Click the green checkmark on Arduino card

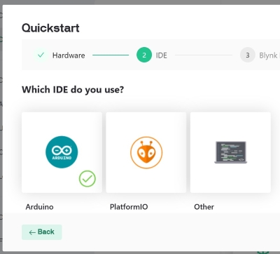click(x=87, y=179)
